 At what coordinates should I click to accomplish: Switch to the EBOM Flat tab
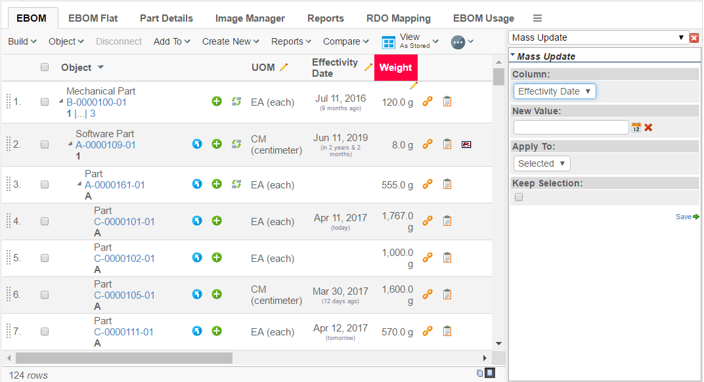coord(93,18)
